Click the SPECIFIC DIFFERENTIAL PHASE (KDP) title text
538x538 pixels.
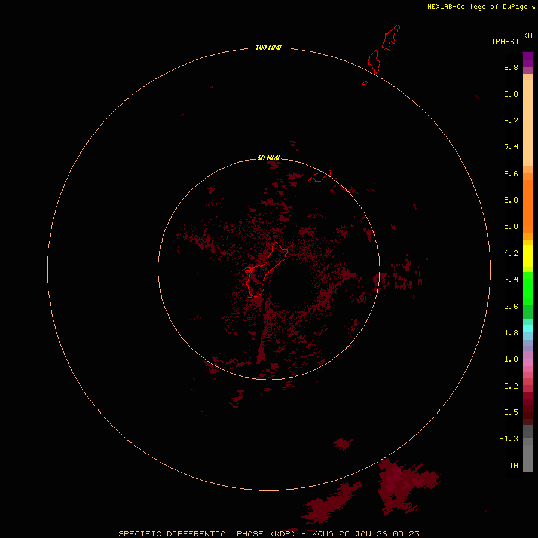click(207, 533)
